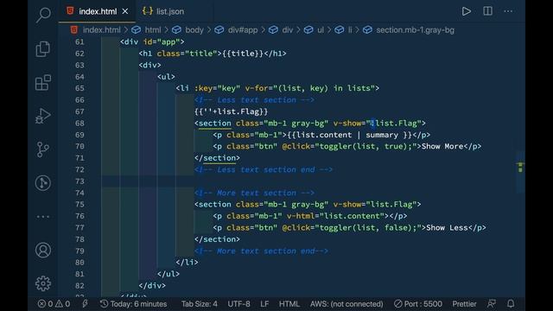The image size is (553, 311).
Task: Click the closing </section> tag on line 71
Action: (x=217, y=158)
